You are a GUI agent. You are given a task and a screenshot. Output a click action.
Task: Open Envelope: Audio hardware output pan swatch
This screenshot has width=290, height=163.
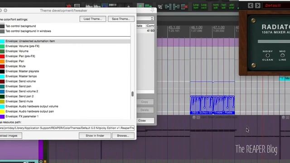coord(2,111)
